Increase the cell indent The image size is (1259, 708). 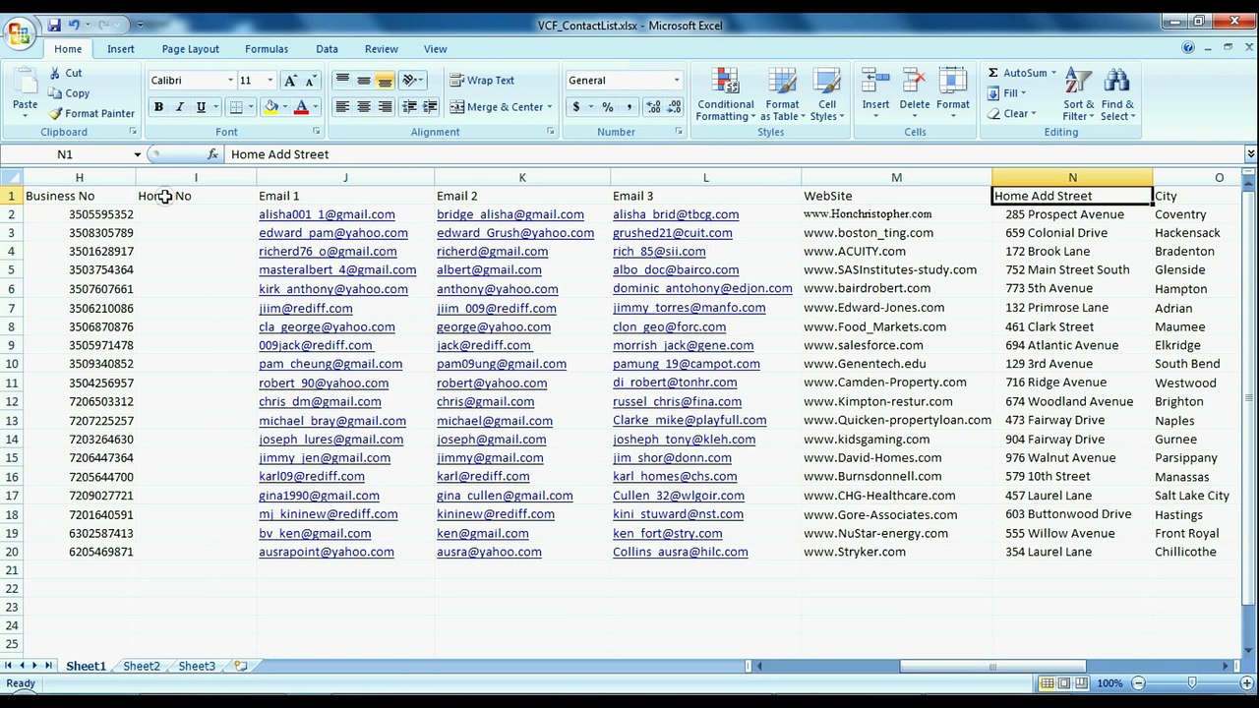click(431, 107)
